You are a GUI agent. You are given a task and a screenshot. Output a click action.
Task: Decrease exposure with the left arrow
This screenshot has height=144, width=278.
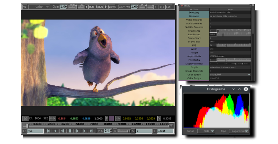[86, 7]
